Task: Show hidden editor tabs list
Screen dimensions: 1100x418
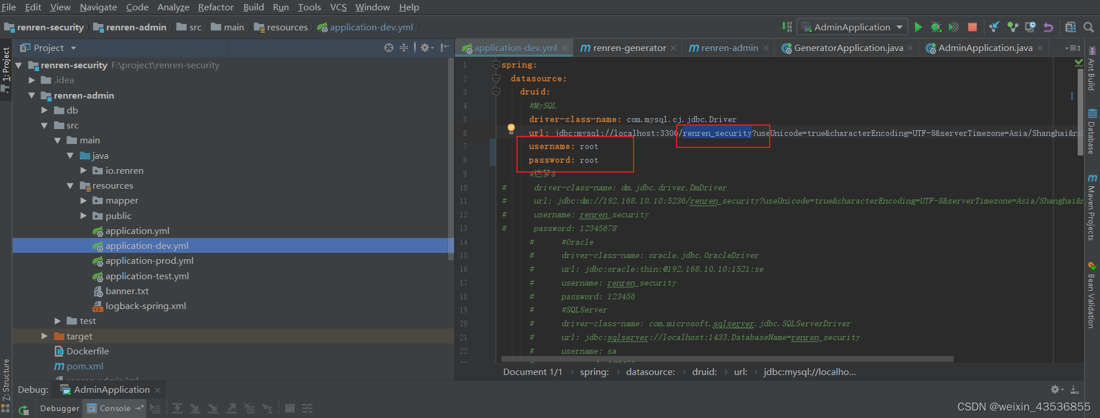Action: pyautogui.click(x=1072, y=48)
